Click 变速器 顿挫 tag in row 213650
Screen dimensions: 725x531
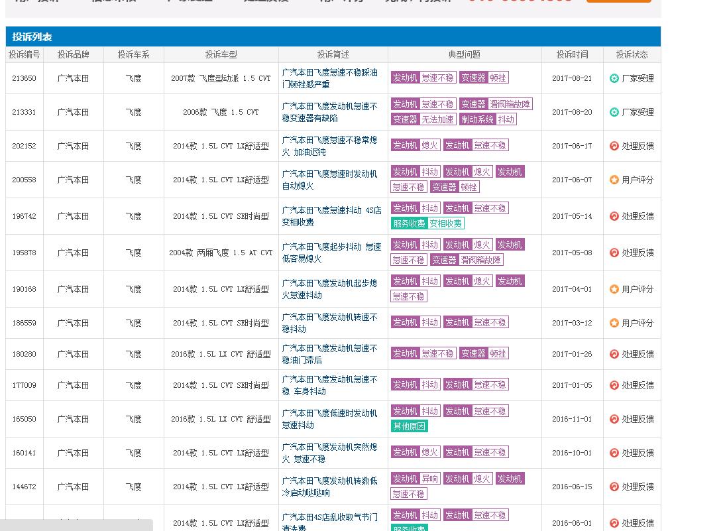[x=484, y=78]
